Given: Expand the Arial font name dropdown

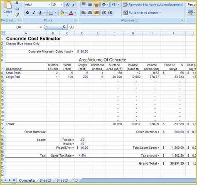Looking at the screenshot, I should tap(49, 5).
